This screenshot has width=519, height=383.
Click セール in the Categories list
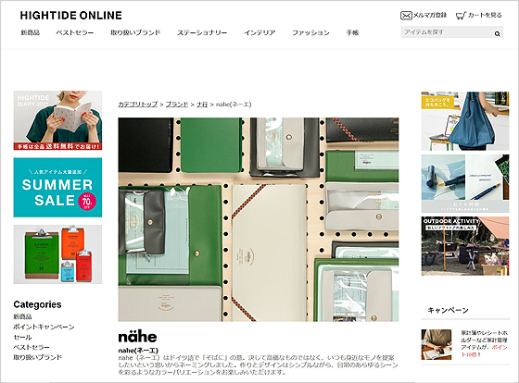pyautogui.click(x=22, y=337)
